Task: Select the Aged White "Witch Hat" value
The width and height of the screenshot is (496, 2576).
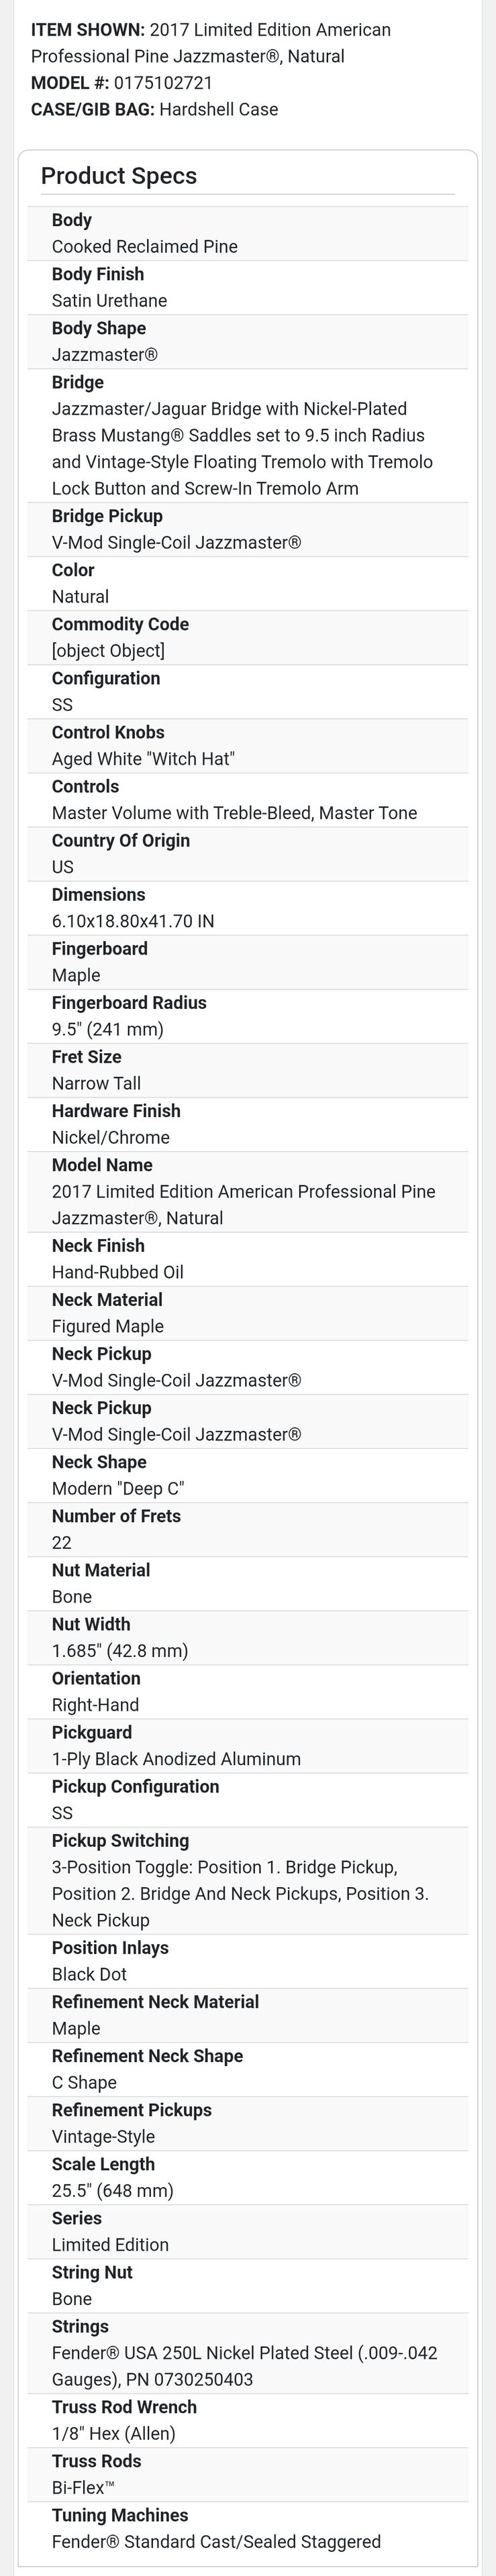Action: pos(143,758)
